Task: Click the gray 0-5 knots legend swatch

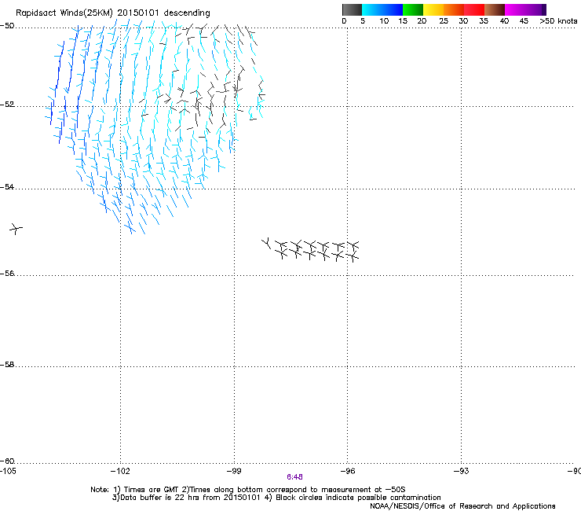Action: point(352,9)
